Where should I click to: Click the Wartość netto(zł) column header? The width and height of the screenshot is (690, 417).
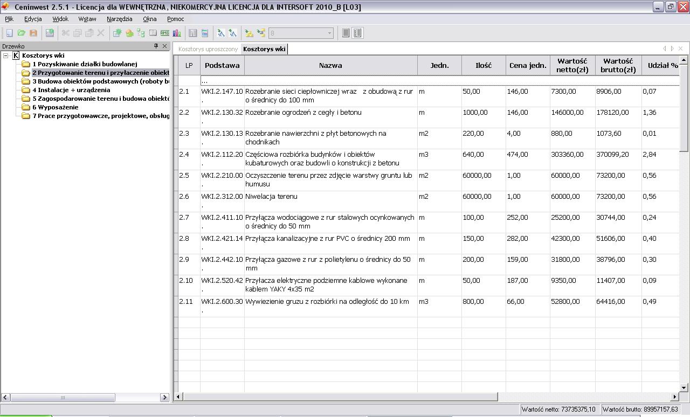(x=572, y=65)
